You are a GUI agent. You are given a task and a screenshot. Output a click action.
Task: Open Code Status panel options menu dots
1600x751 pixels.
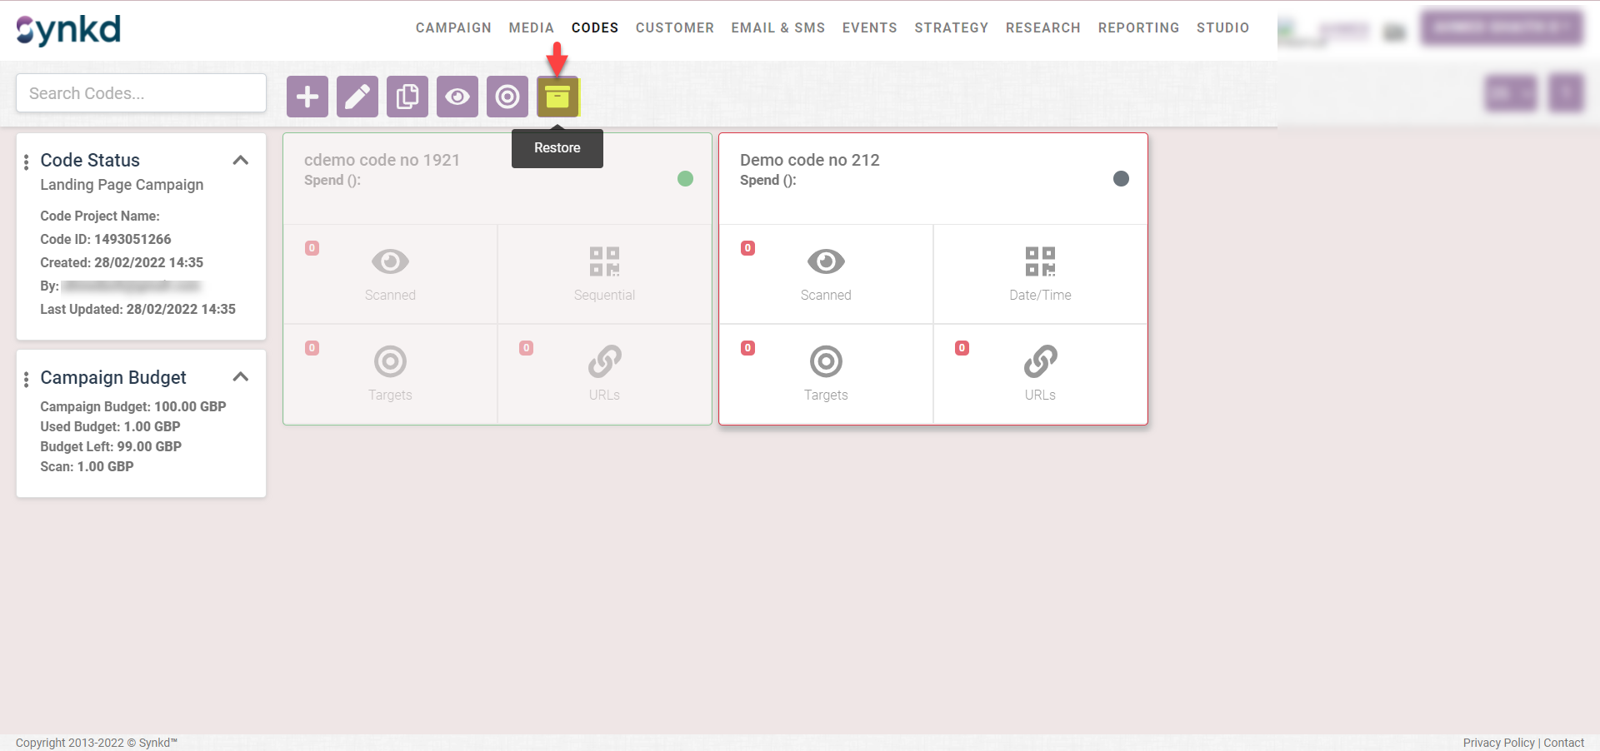27,162
